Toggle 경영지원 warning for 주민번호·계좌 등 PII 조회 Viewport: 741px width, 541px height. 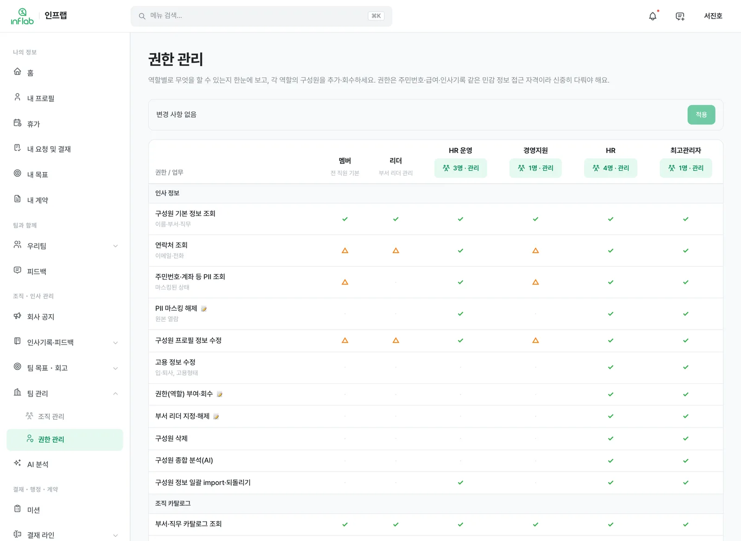535,282
